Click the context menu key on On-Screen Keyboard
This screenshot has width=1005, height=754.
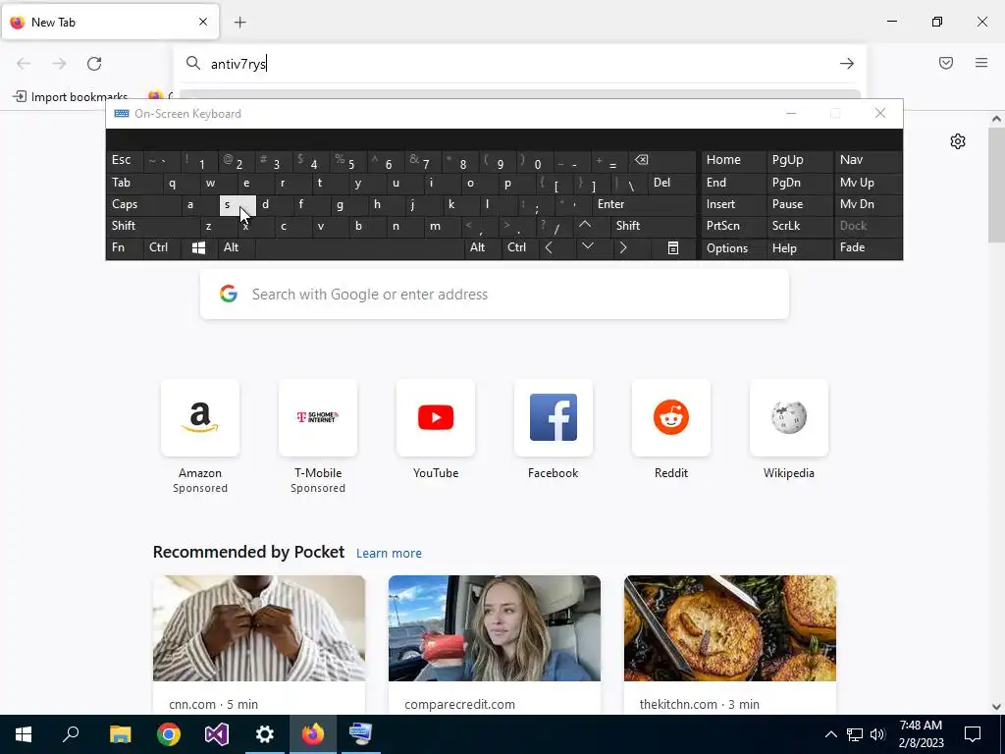(x=673, y=248)
